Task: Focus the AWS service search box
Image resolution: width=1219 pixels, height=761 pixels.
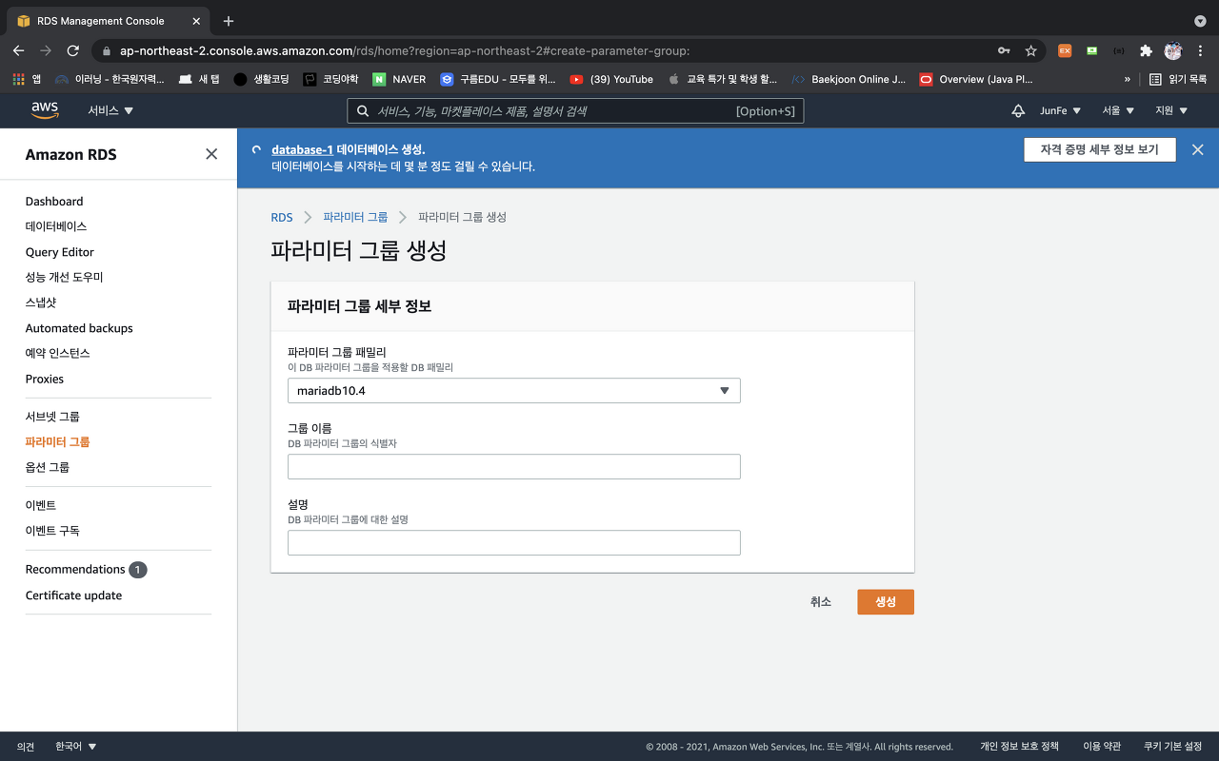Action: [x=575, y=111]
